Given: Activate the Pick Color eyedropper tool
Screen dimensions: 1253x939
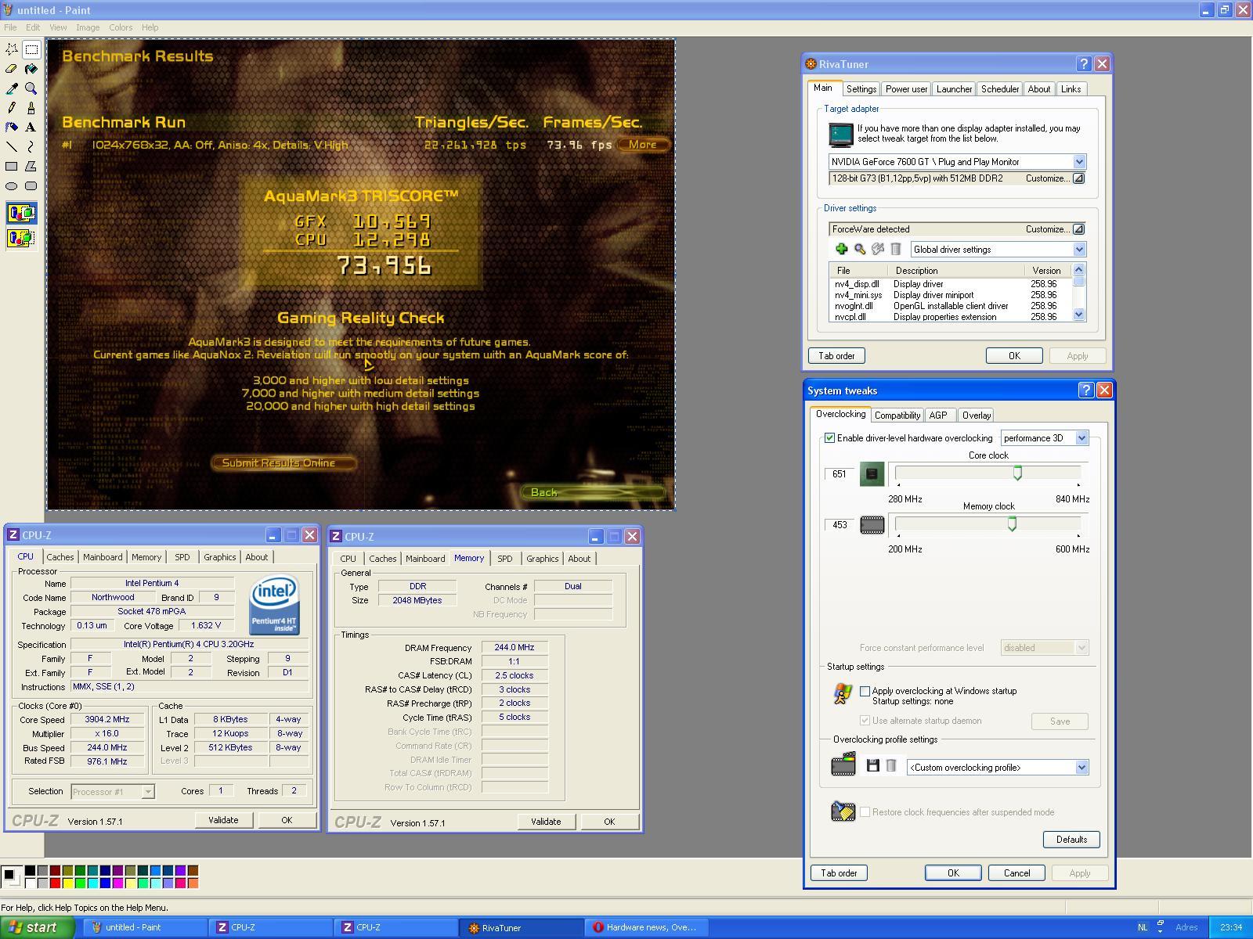Looking at the screenshot, I should pyautogui.click(x=12, y=88).
